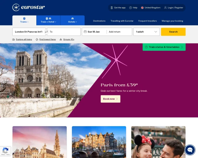
Task: Click the arrow on Train status banner
Action: click(x=182, y=47)
